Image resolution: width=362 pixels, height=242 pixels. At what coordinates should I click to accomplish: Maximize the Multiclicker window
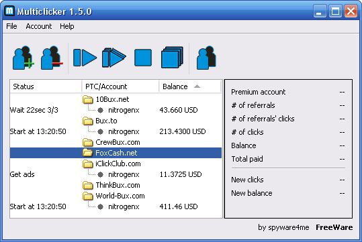click(x=335, y=11)
